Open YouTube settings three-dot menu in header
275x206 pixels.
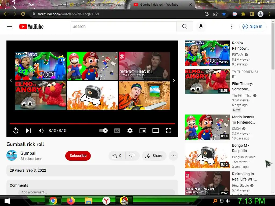[x=232, y=27]
